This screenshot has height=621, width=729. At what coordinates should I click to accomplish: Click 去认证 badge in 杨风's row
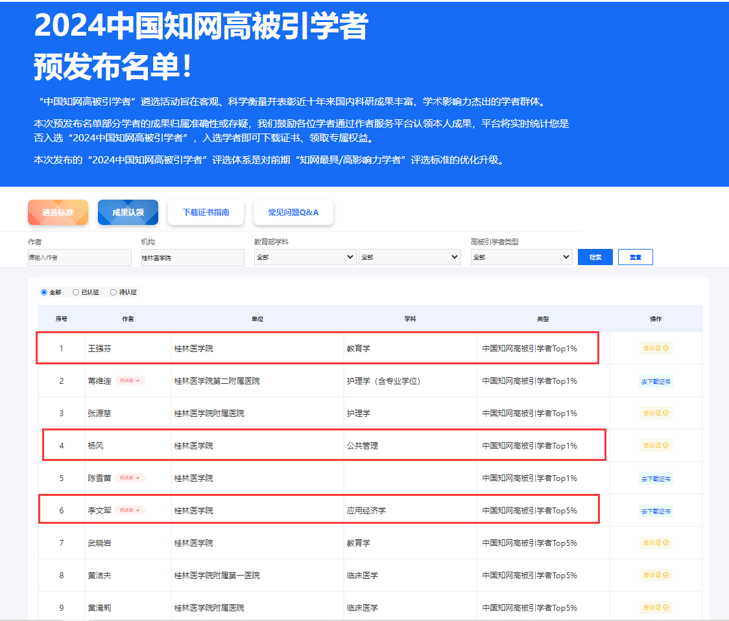pyautogui.click(x=656, y=445)
